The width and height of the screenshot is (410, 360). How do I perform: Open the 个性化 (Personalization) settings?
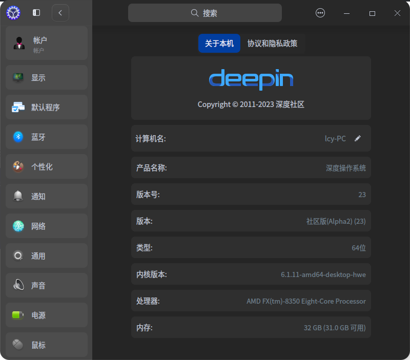point(46,166)
